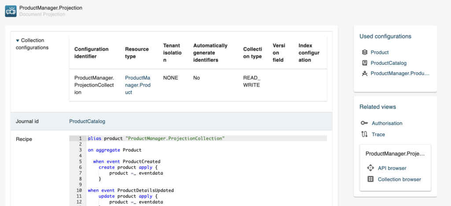Image resolution: width=451 pixels, height=206 pixels.
Task: Click the ProductManager.Projection header icon
Action: [11, 11]
